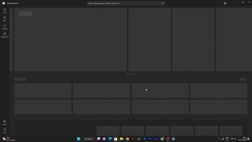Viewport: 252px width, 142px height.
Task: Click the taskbar Search button
Action: tap(89, 139)
